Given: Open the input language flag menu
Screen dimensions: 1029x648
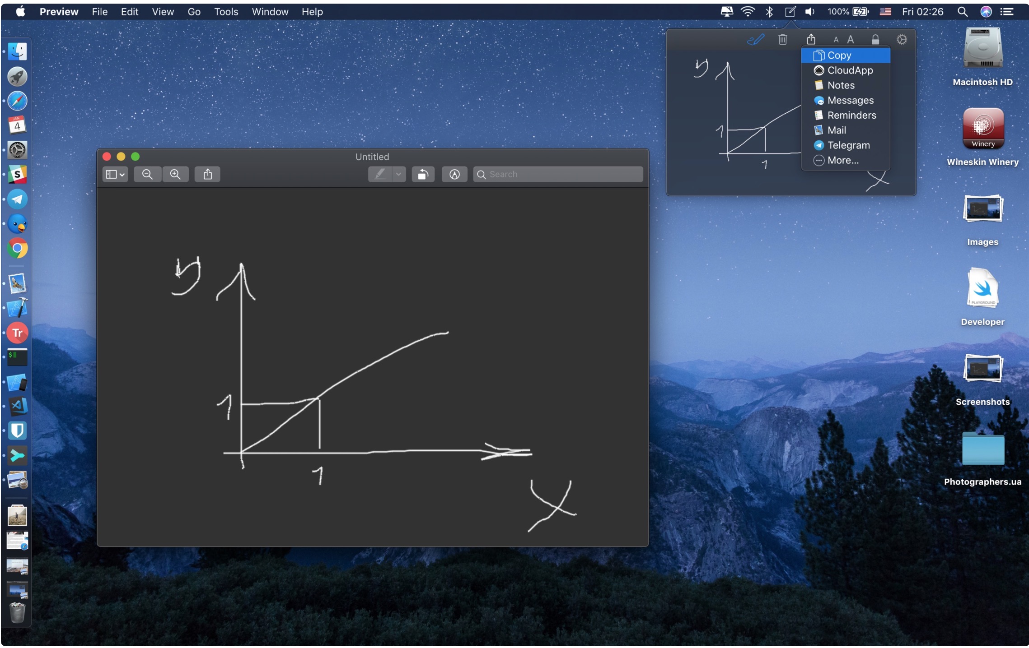Looking at the screenshot, I should pos(885,12).
